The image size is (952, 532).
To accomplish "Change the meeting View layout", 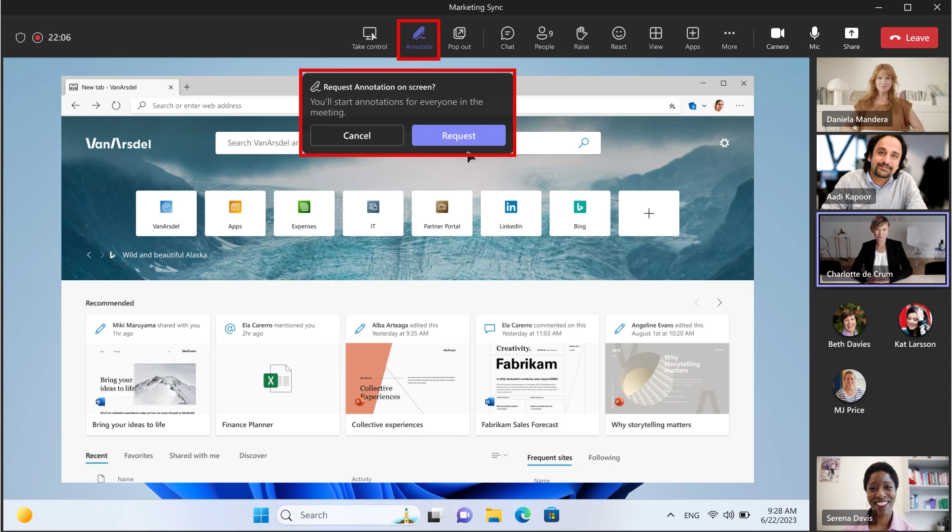I will pyautogui.click(x=656, y=38).
